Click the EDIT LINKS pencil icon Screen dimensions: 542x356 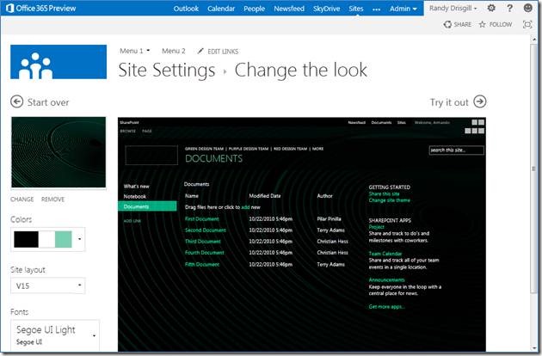[200, 51]
